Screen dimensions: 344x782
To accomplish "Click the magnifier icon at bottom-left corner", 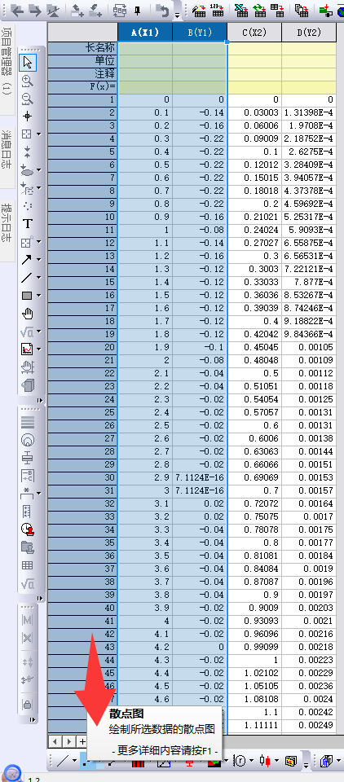I will coord(12,773).
